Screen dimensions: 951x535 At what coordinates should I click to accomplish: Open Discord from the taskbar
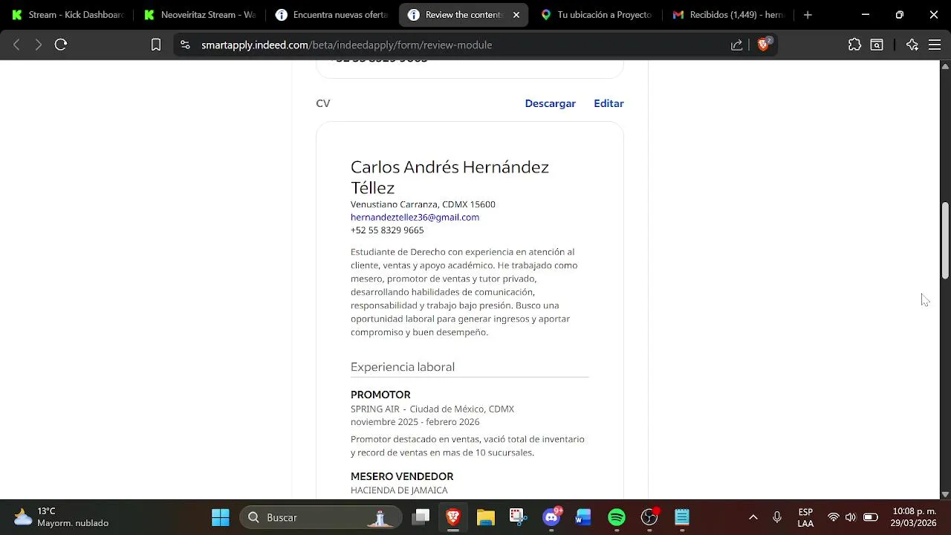pyautogui.click(x=551, y=517)
